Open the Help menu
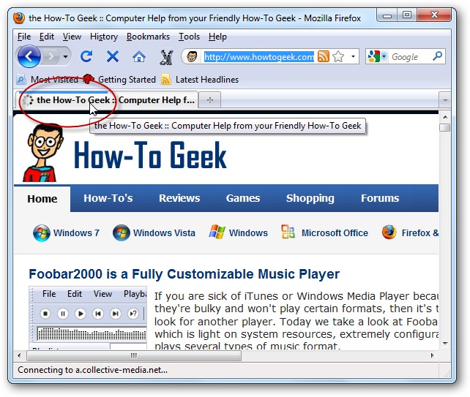 click(217, 37)
